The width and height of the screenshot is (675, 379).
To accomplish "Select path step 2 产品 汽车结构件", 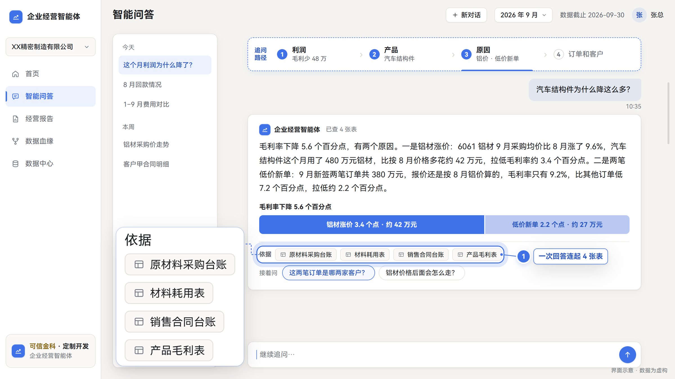I will click(x=392, y=54).
